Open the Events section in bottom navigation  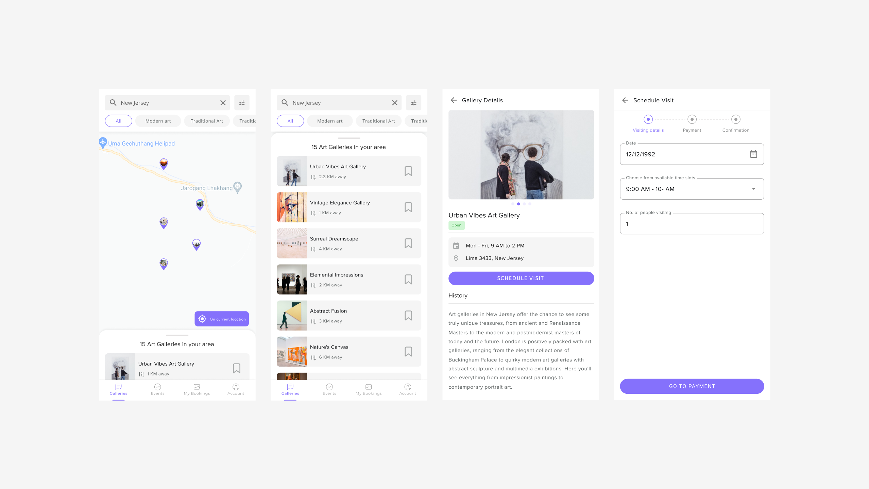pyautogui.click(x=157, y=389)
